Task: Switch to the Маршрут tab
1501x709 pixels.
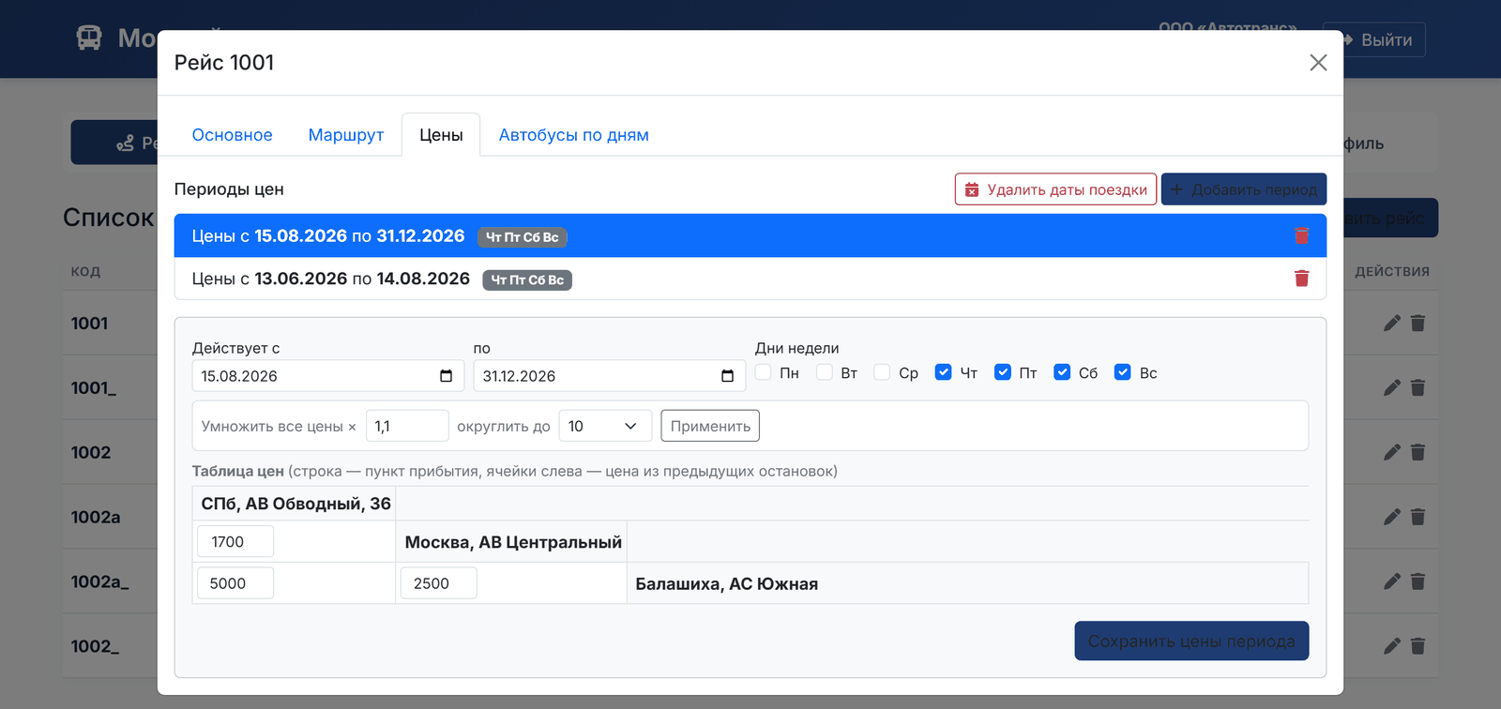Action: pyautogui.click(x=346, y=135)
